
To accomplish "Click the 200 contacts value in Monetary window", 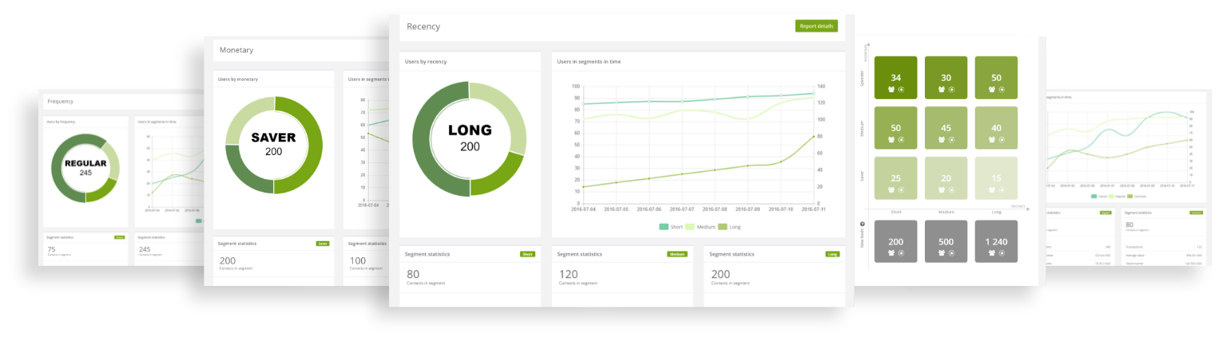I will pyautogui.click(x=228, y=260).
